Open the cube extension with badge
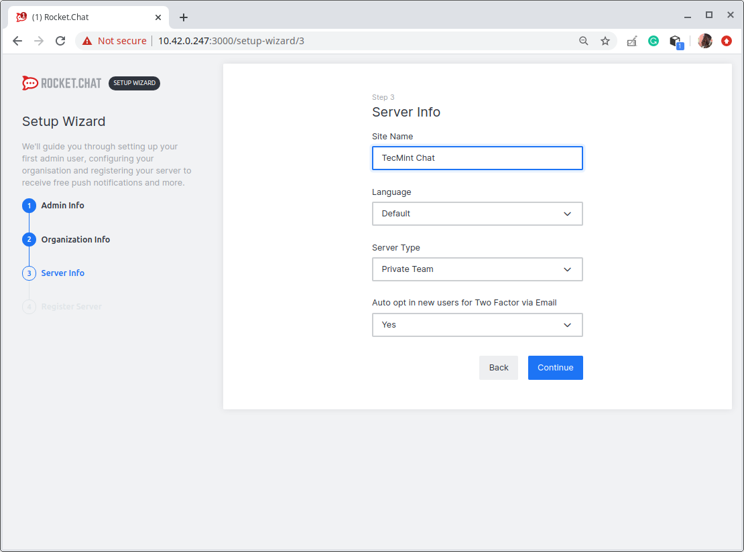 [x=676, y=42]
